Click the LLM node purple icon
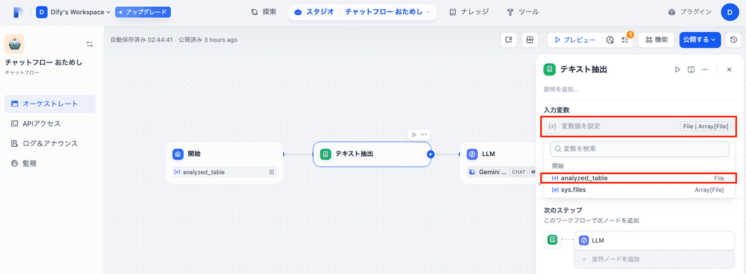746x274 pixels. click(472, 154)
